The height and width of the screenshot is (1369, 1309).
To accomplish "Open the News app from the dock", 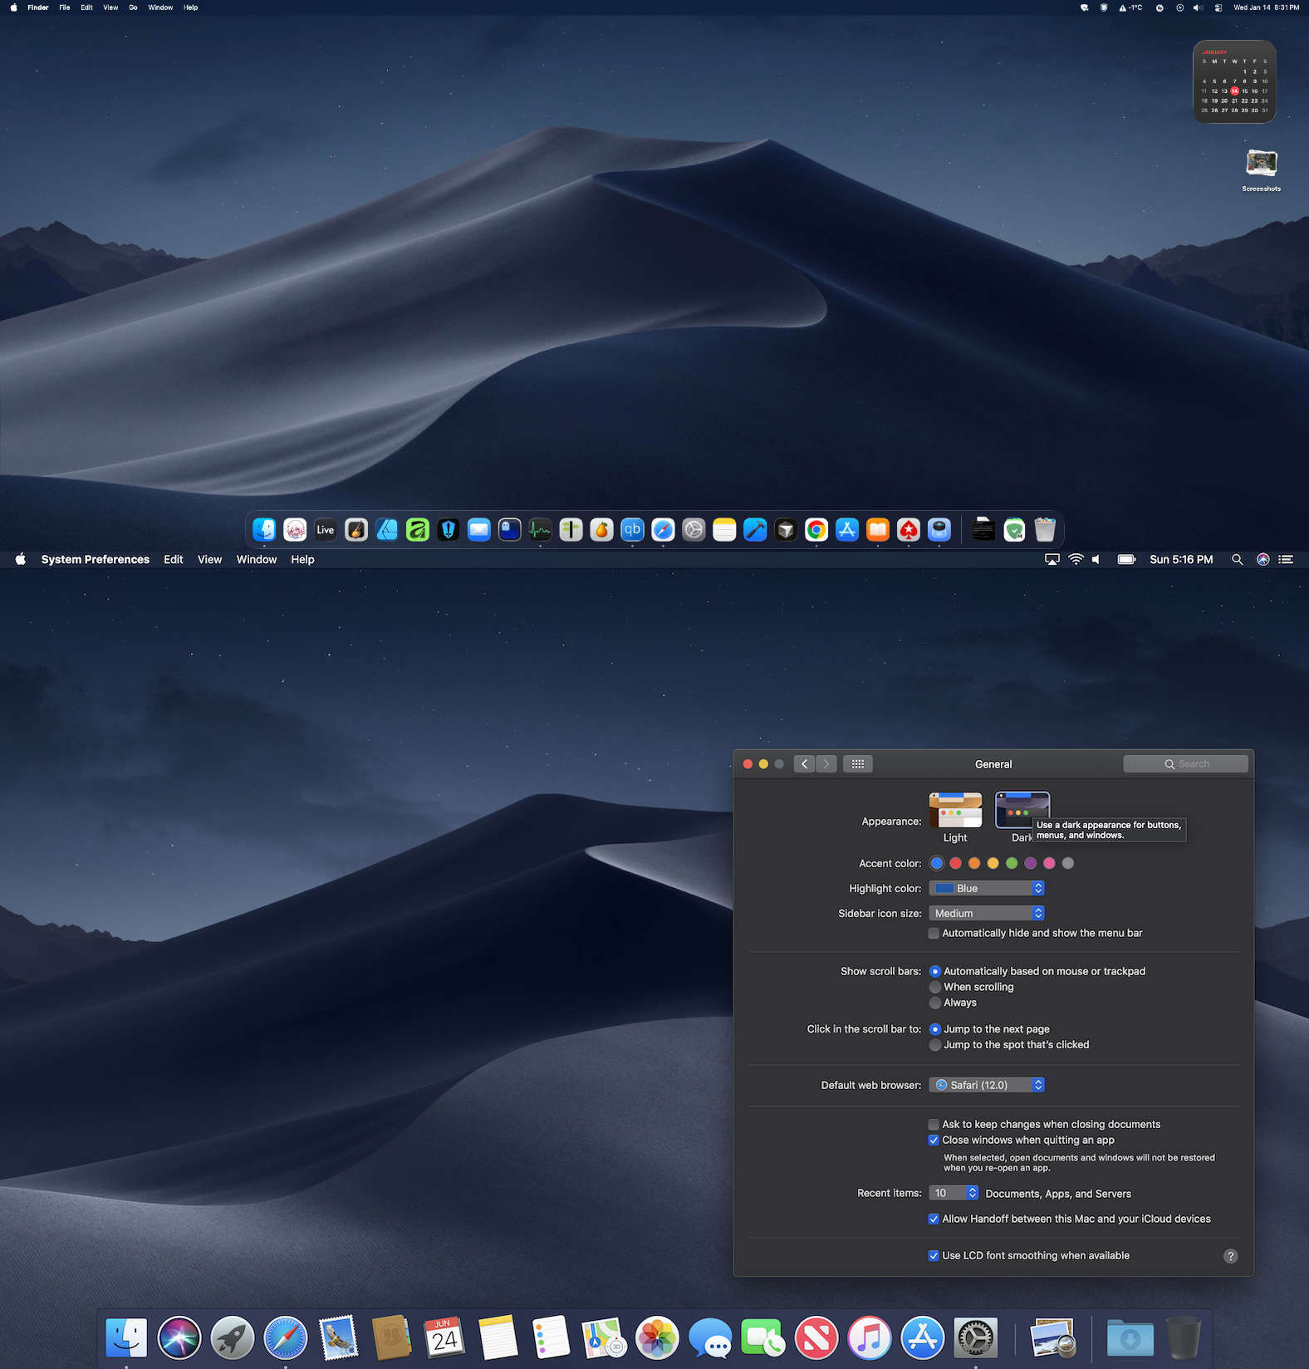I will pos(816,1337).
